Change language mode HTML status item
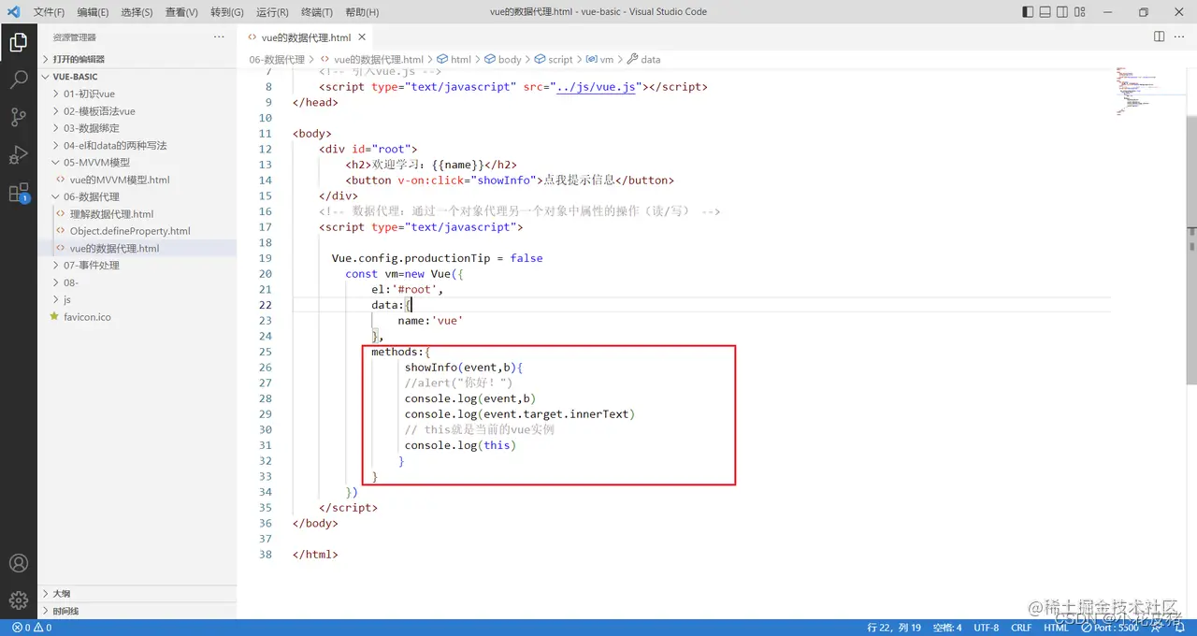Image resolution: width=1197 pixels, height=636 pixels. click(x=1056, y=628)
